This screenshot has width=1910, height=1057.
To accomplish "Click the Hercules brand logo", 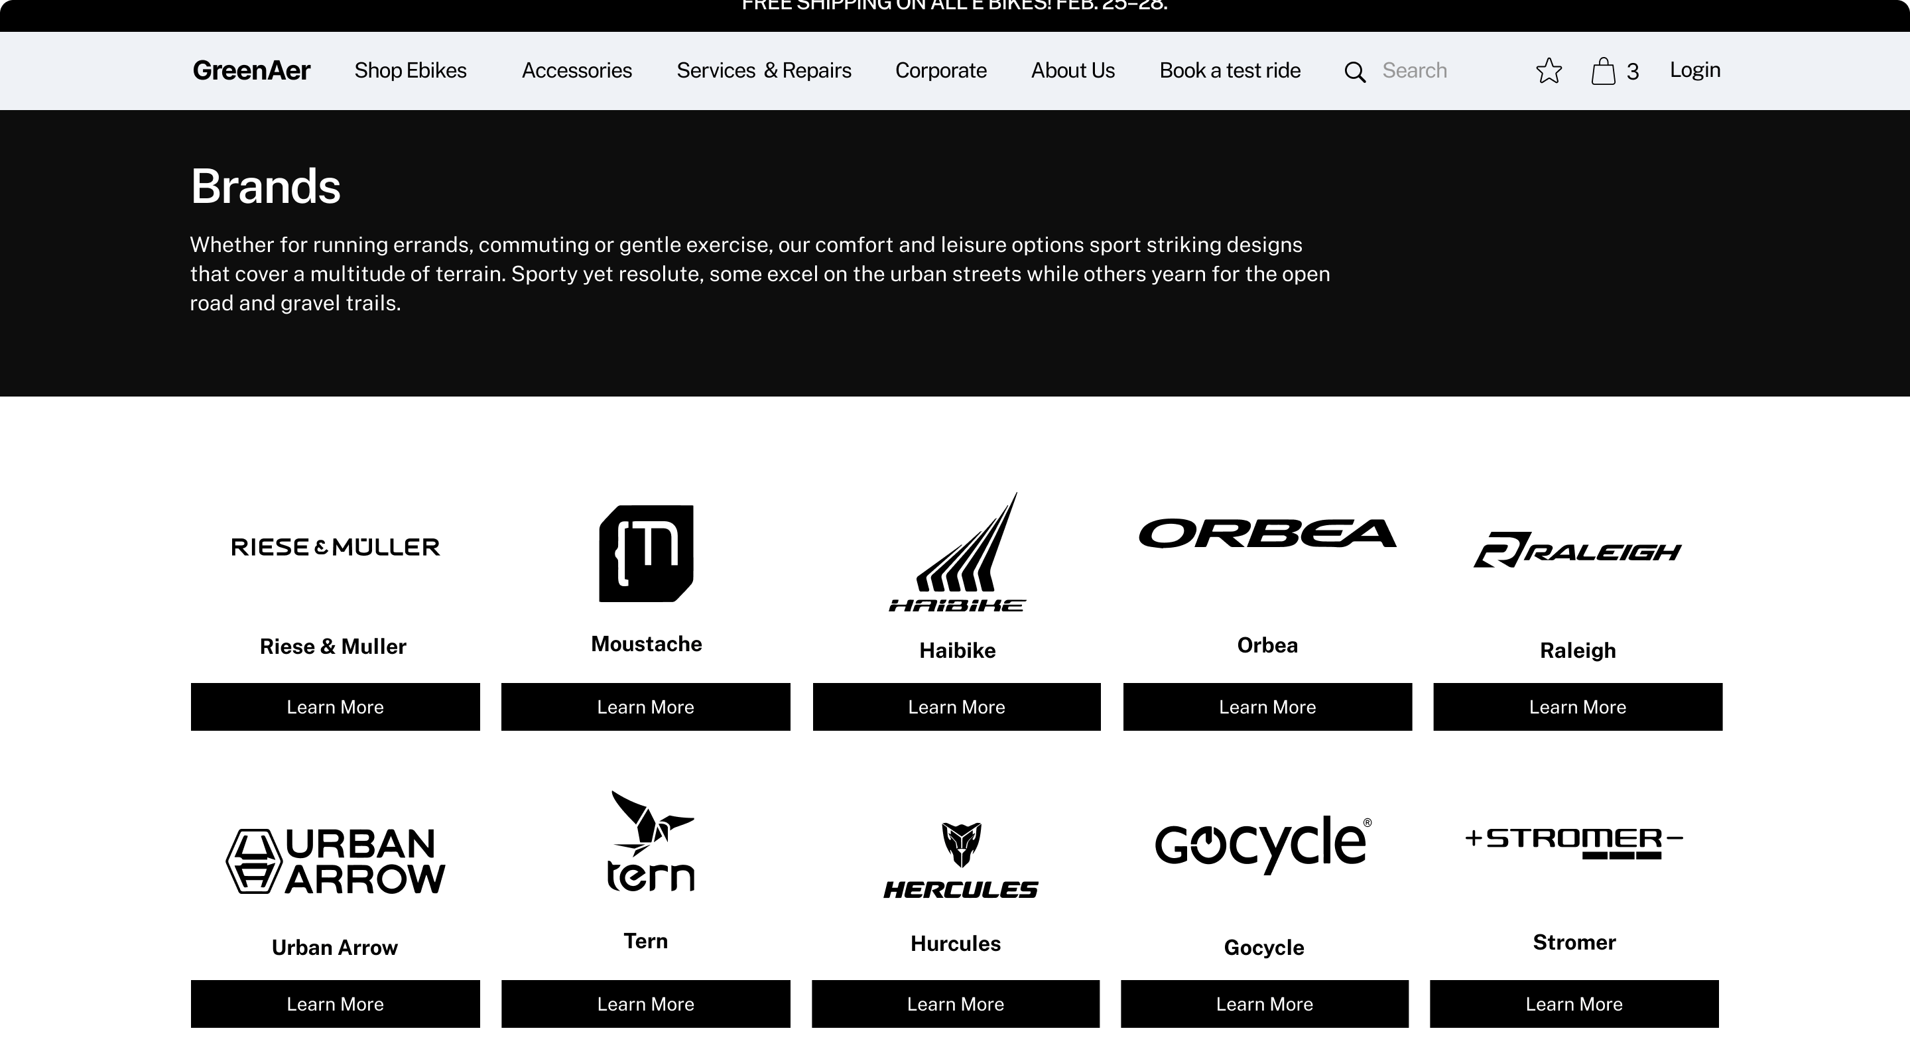I will (960, 861).
